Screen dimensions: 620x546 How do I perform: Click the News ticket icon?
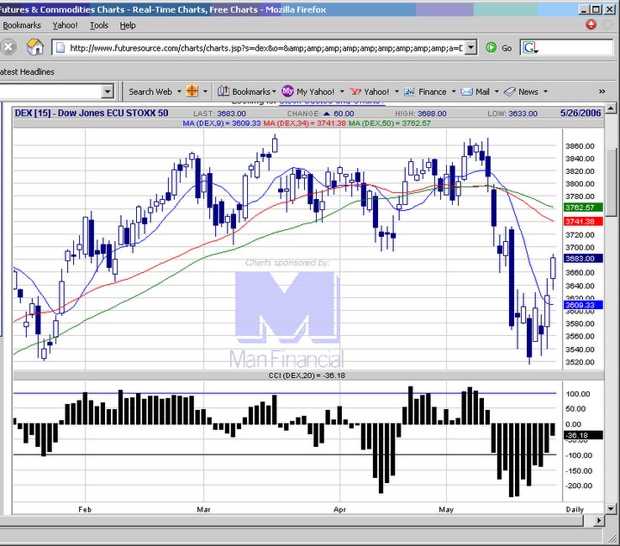point(510,92)
